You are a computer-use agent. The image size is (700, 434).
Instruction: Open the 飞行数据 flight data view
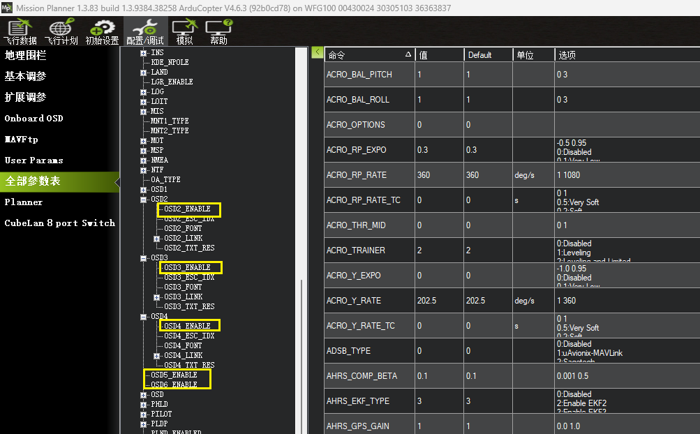point(22,32)
